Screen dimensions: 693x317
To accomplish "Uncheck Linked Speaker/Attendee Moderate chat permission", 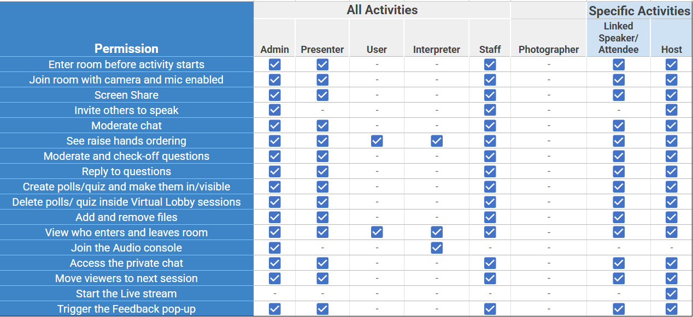I will [x=618, y=125].
